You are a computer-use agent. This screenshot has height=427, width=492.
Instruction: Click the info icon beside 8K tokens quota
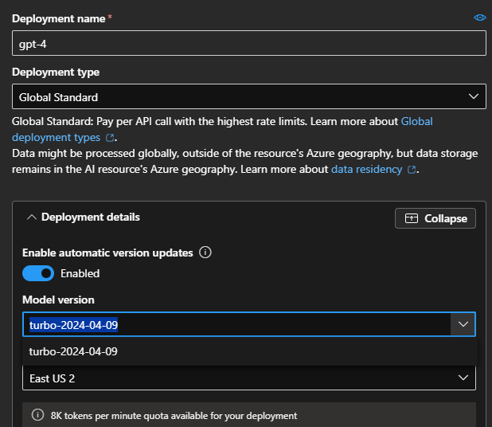(x=37, y=415)
